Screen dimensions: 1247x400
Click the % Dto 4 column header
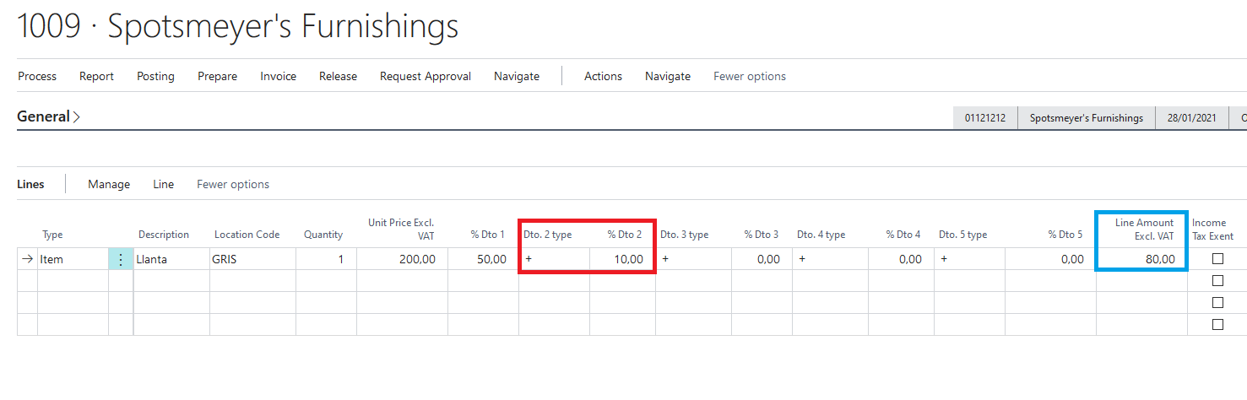[x=903, y=235]
